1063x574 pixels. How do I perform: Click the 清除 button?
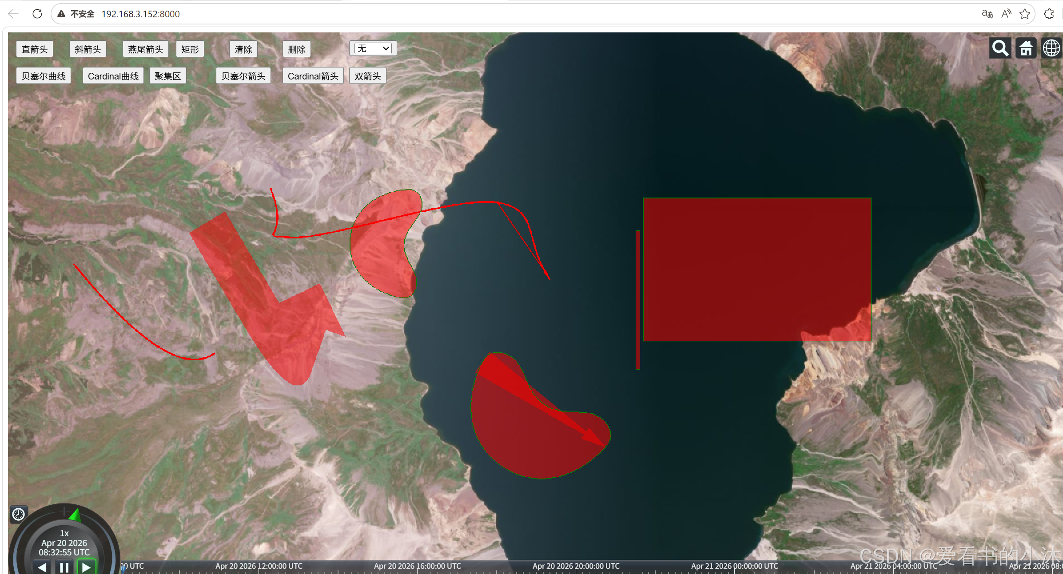tap(243, 49)
